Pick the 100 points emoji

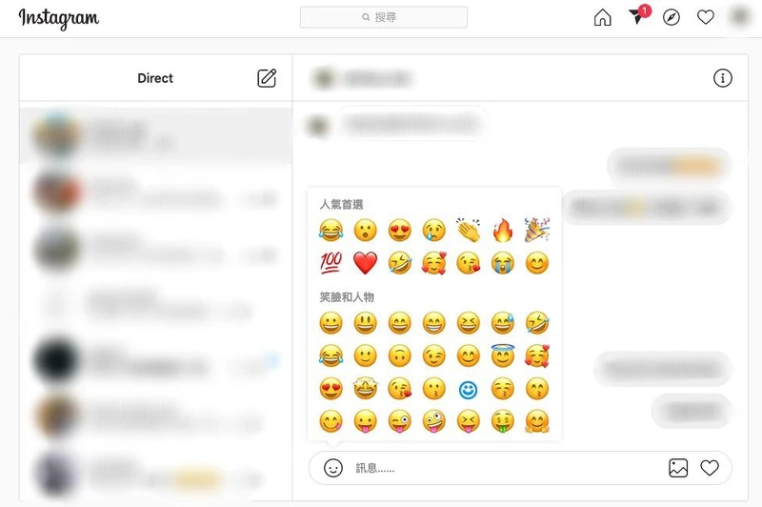[x=331, y=263]
